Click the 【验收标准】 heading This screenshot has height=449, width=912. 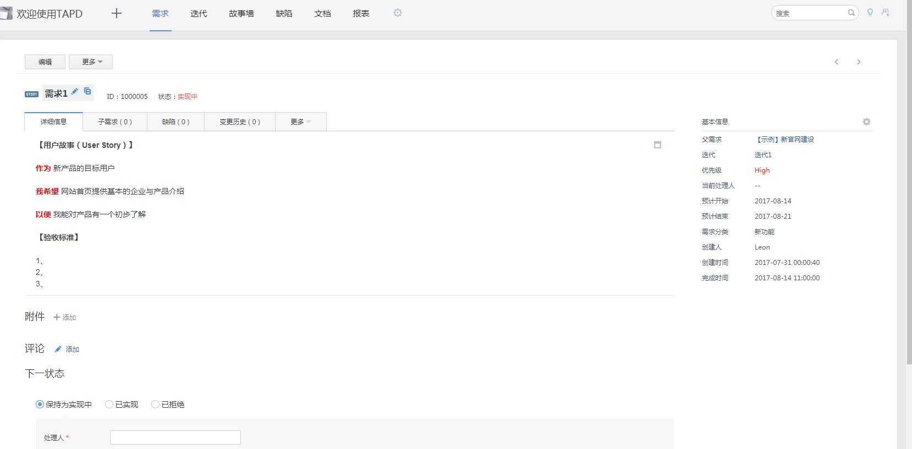point(59,237)
